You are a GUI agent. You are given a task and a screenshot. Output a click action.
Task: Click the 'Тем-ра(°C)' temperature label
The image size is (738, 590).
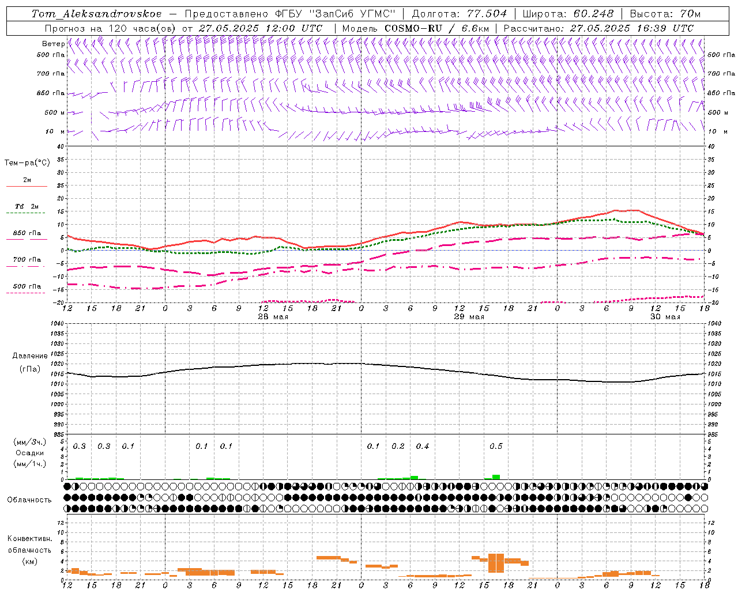tap(27, 163)
